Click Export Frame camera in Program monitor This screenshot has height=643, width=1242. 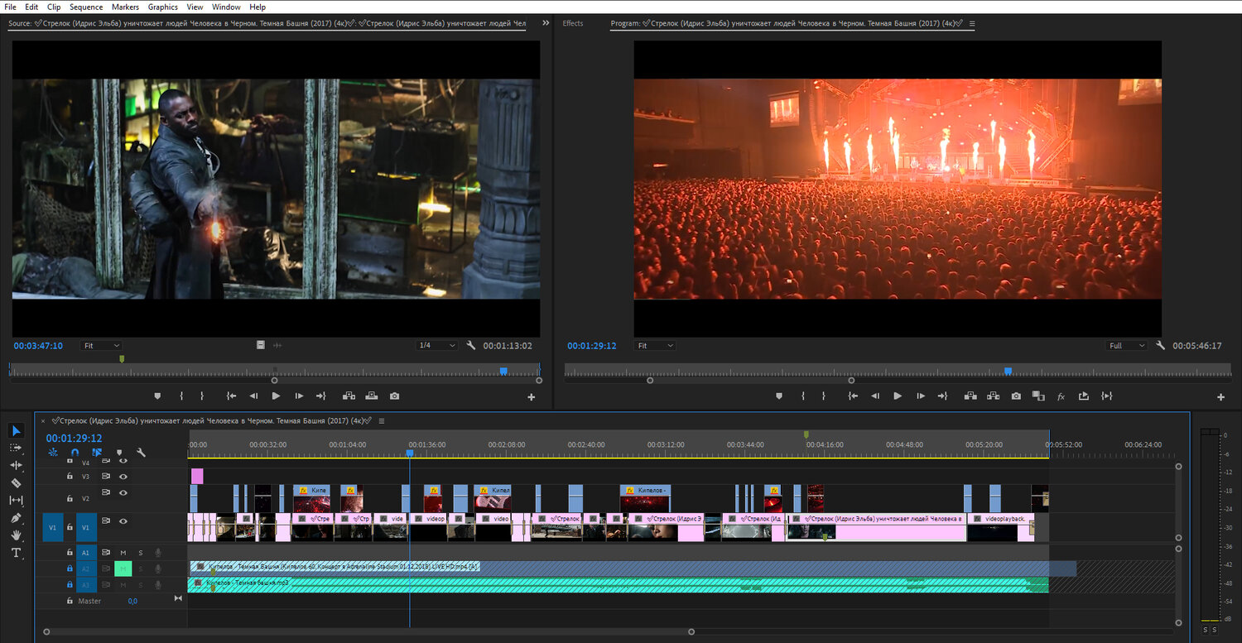click(x=1016, y=396)
